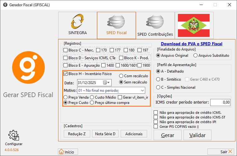Viewport: 237px width, 156px height.
Task: Click the home icon on Início
Action: point(61,152)
